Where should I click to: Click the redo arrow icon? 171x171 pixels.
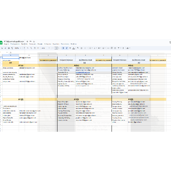click(5, 48)
